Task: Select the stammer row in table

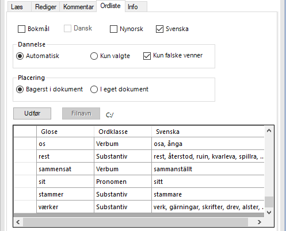Action: 139,194
